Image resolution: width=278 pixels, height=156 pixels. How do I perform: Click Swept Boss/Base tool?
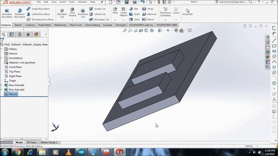point(38,9)
